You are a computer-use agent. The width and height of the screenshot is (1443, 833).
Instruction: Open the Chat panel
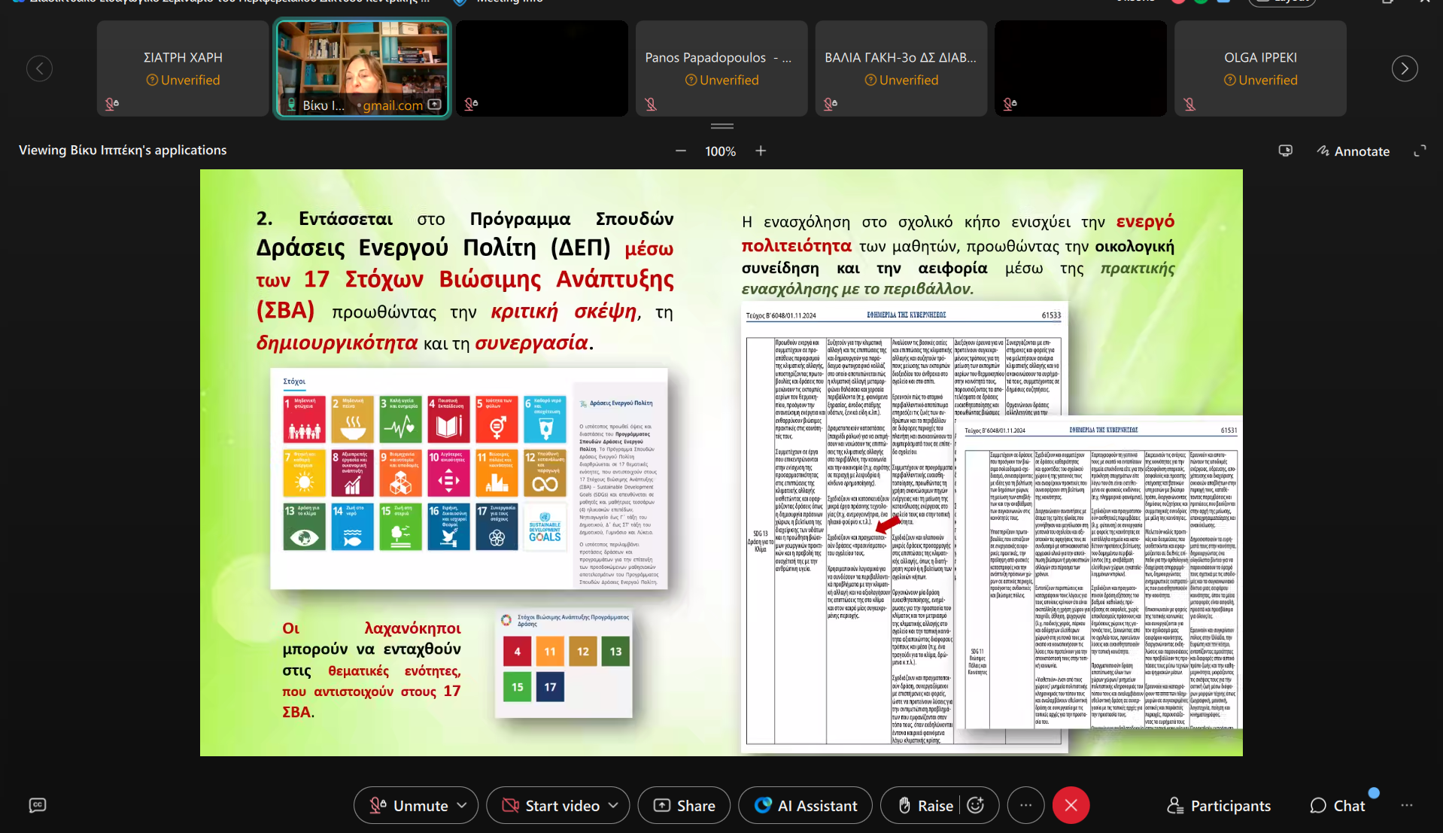pyautogui.click(x=1338, y=805)
